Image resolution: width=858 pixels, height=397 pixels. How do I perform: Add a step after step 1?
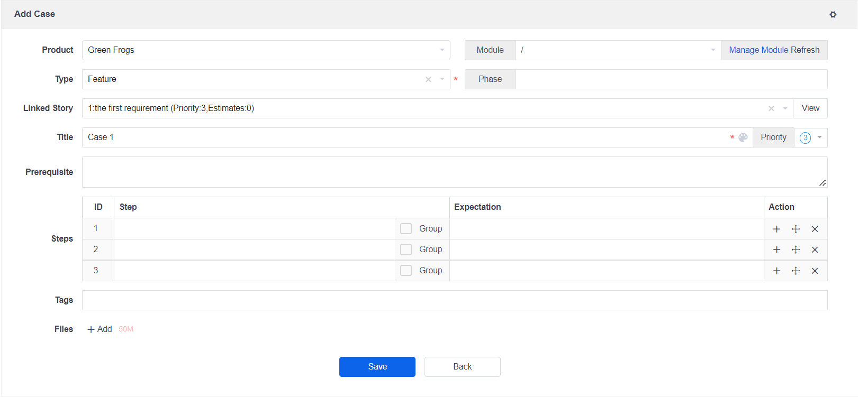point(776,229)
